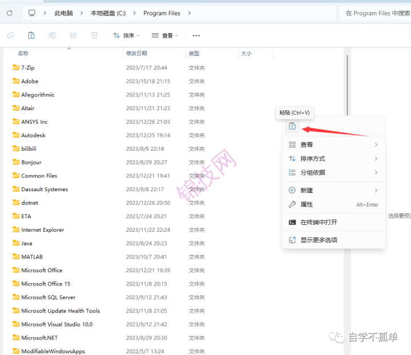Screen dimensions: 411x355
Task: Select the Dassault Systemes folder name
Action: [45, 189]
